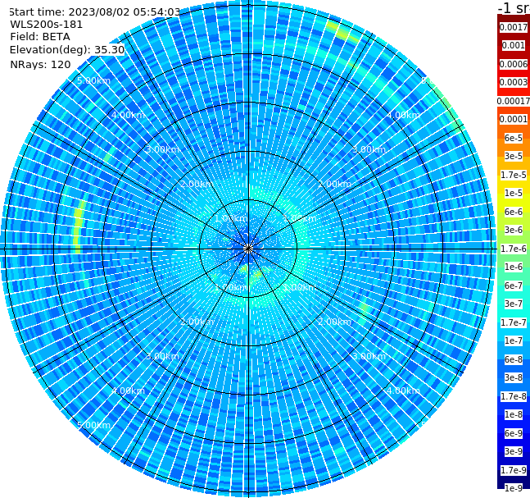This screenshot has height=498, width=530.
Task: Click the 2.00km range label in lower-right quadrant
Action: (x=335, y=322)
